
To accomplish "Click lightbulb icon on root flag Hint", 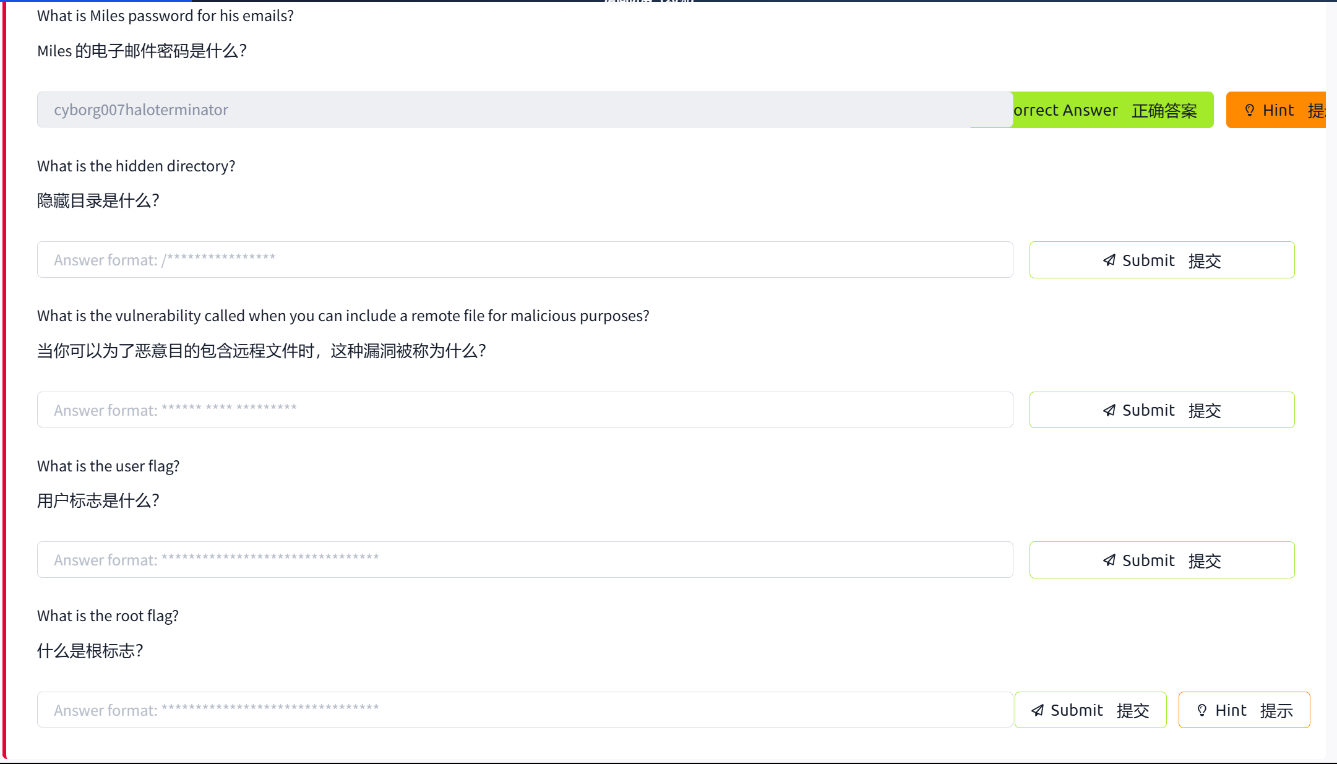I will coord(1202,710).
